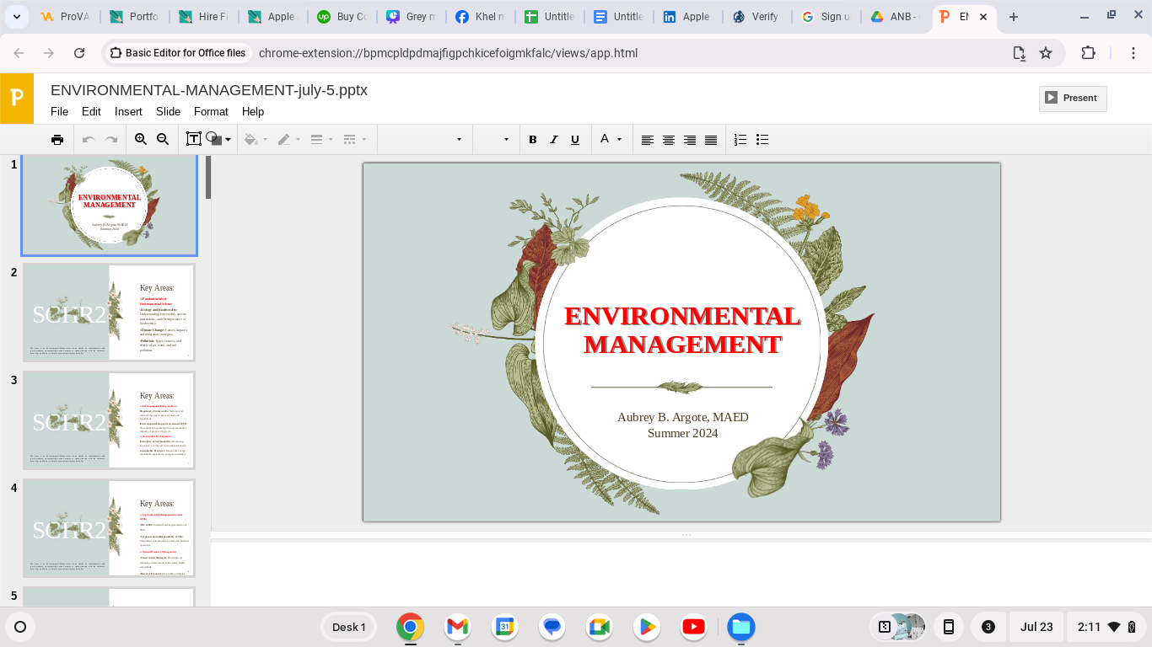
Task: Select slide 3 thumbnail
Action: [109, 420]
